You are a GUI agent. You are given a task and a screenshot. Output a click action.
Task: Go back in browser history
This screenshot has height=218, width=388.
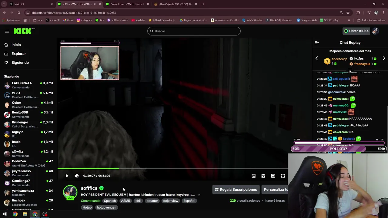pos(4,13)
